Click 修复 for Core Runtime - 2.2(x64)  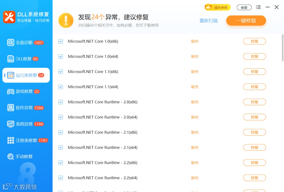pyautogui.click(x=255, y=178)
